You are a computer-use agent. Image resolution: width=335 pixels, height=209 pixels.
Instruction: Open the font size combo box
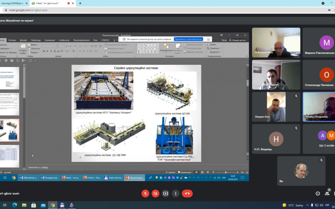[x=61, y=46]
